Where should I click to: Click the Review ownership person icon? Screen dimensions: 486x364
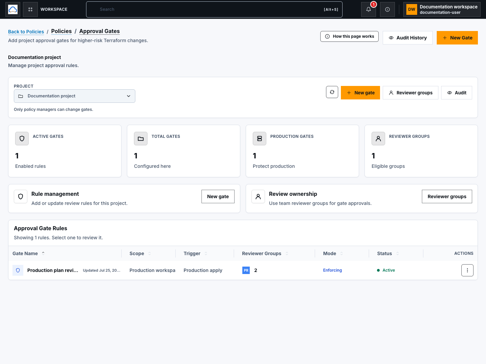click(258, 196)
